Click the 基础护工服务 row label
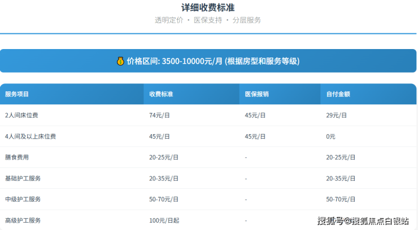 (x=23, y=178)
